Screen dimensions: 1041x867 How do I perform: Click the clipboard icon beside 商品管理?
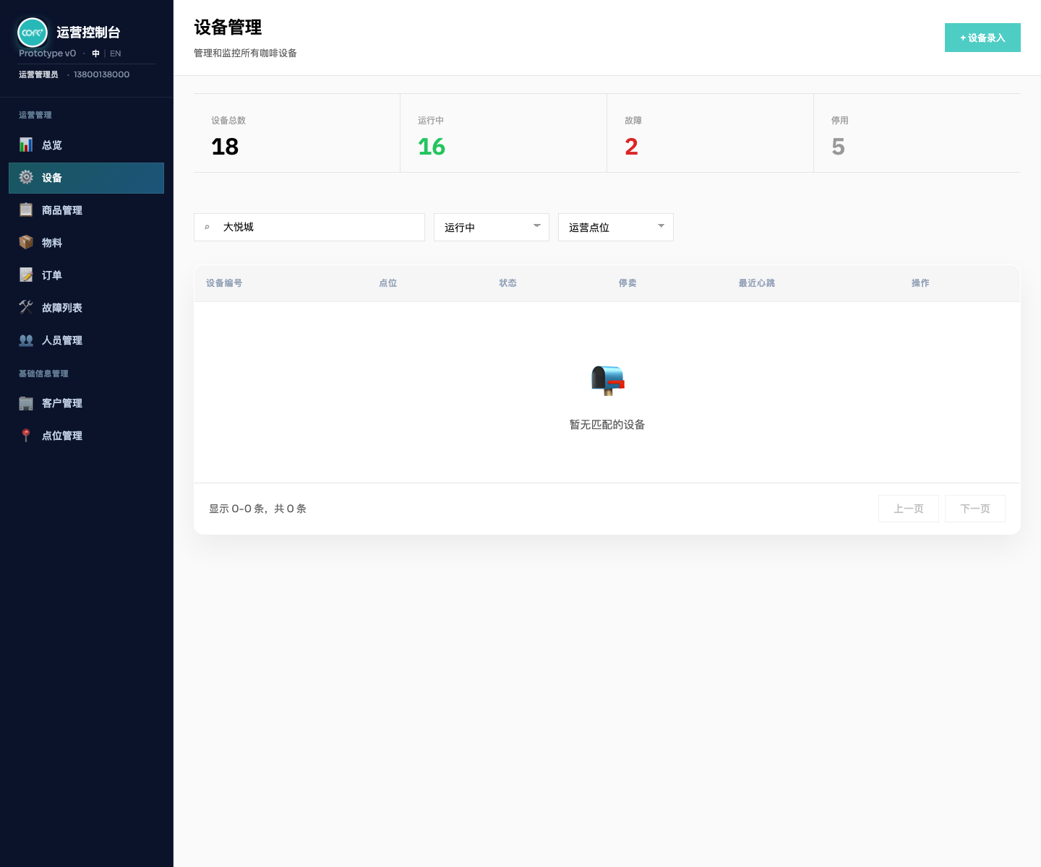click(x=26, y=210)
